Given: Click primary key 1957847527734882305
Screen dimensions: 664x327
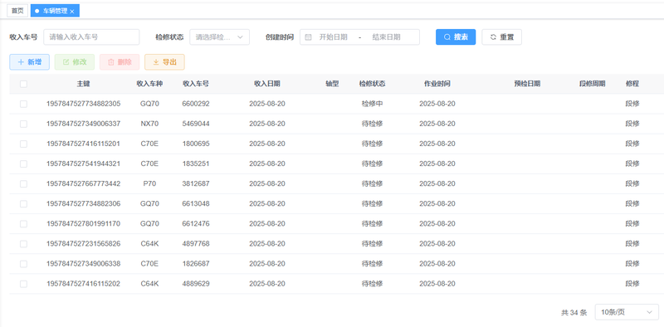Looking at the screenshot, I should (84, 104).
